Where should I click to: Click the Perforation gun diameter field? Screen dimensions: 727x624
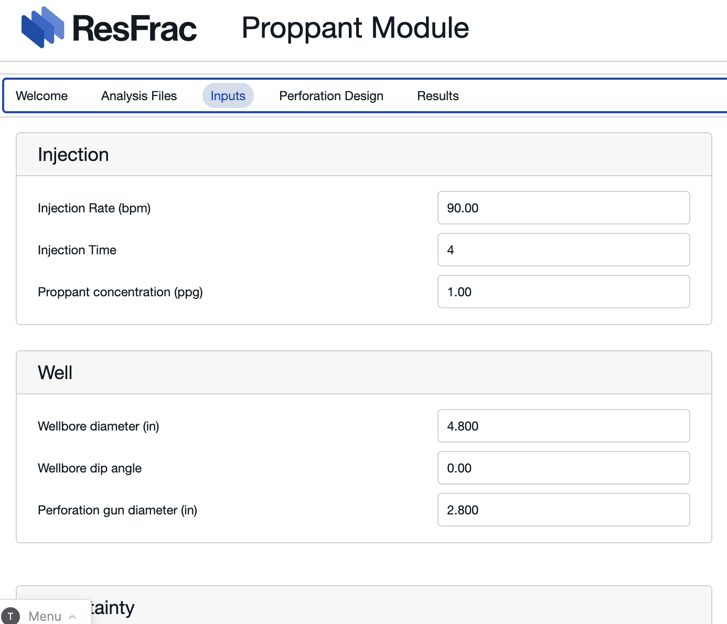click(x=564, y=510)
